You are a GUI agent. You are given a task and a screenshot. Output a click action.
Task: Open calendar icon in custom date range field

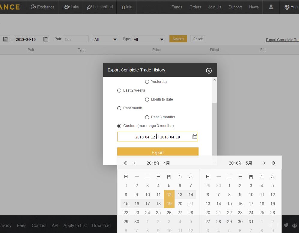pos(195,137)
